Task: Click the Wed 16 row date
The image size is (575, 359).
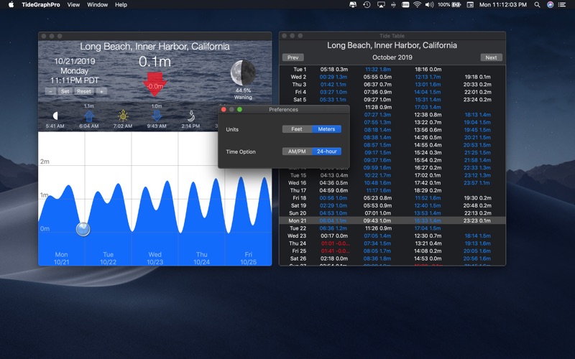Action: point(297,183)
